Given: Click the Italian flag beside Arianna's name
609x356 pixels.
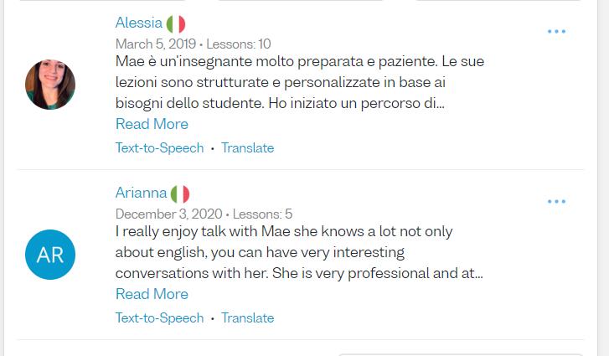Looking at the screenshot, I should [x=180, y=193].
